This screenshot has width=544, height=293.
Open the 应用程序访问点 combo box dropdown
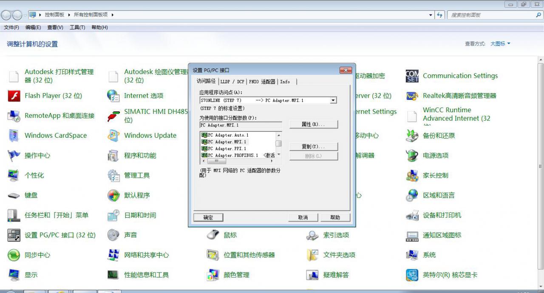tap(333, 100)
